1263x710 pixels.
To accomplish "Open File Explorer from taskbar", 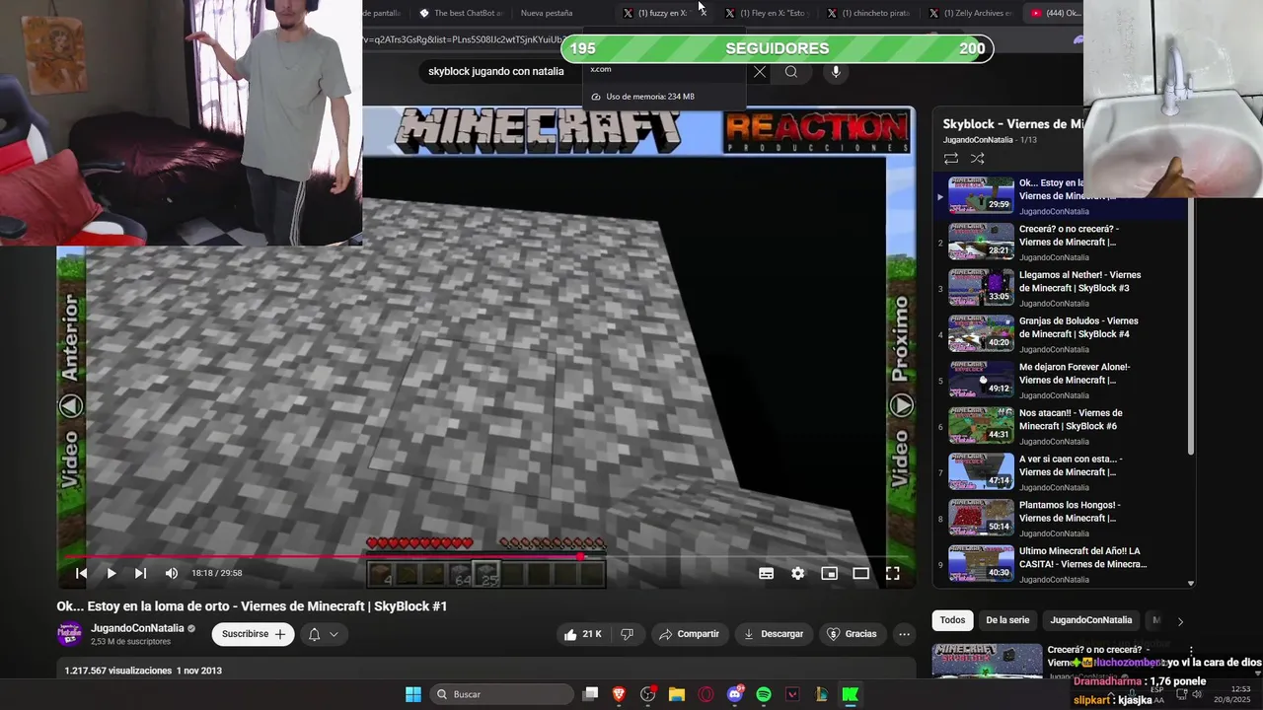I will pos(677,694).
